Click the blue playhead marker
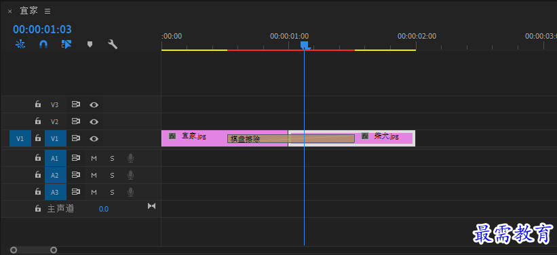The height and width of the screenshot is (255, 557). (x=305, y=45)
